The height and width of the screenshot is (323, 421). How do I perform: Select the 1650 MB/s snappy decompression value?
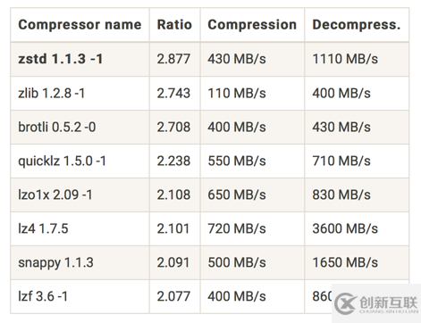(x=345, y=262)
